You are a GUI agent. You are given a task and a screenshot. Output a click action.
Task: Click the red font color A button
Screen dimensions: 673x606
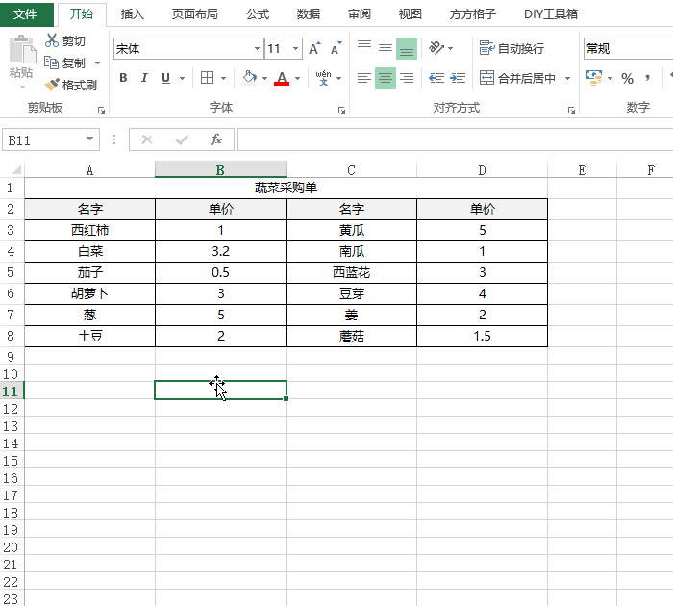(282, 78)
